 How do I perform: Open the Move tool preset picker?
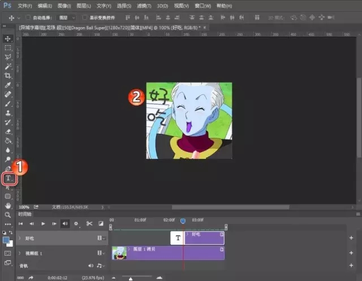19,18
